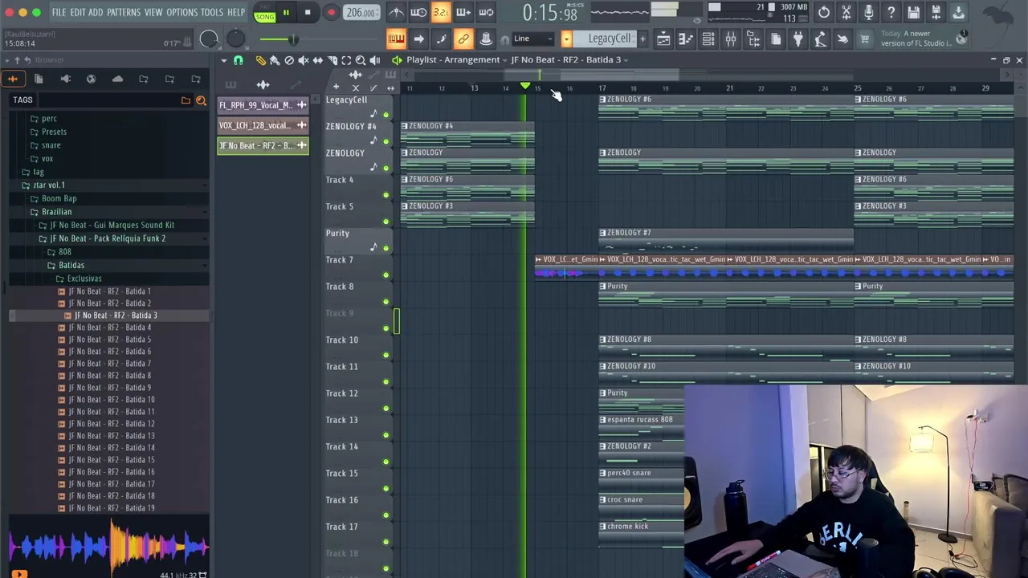Toggle auto scrolling arrow icon
The height and width of the screenshot is (578, 1028).
[x=418, y=39]
